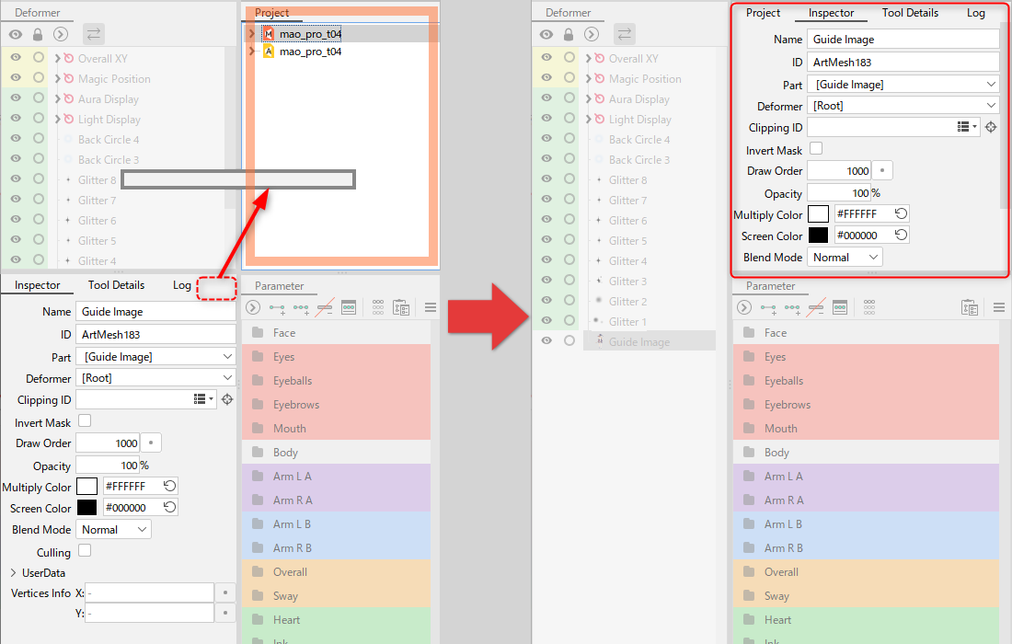Toggle the lock circle on the Glitter 2 row

click(569, 301)
